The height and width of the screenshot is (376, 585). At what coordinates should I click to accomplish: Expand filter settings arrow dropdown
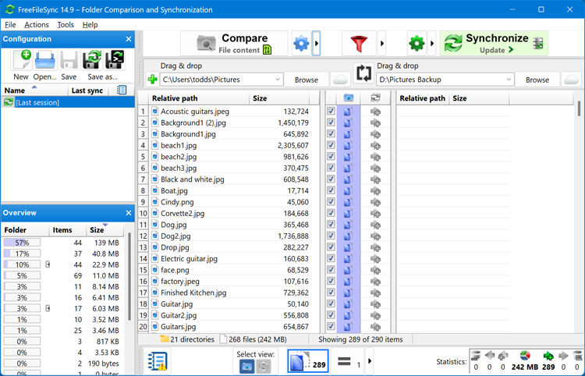click(x=382, y=44)
